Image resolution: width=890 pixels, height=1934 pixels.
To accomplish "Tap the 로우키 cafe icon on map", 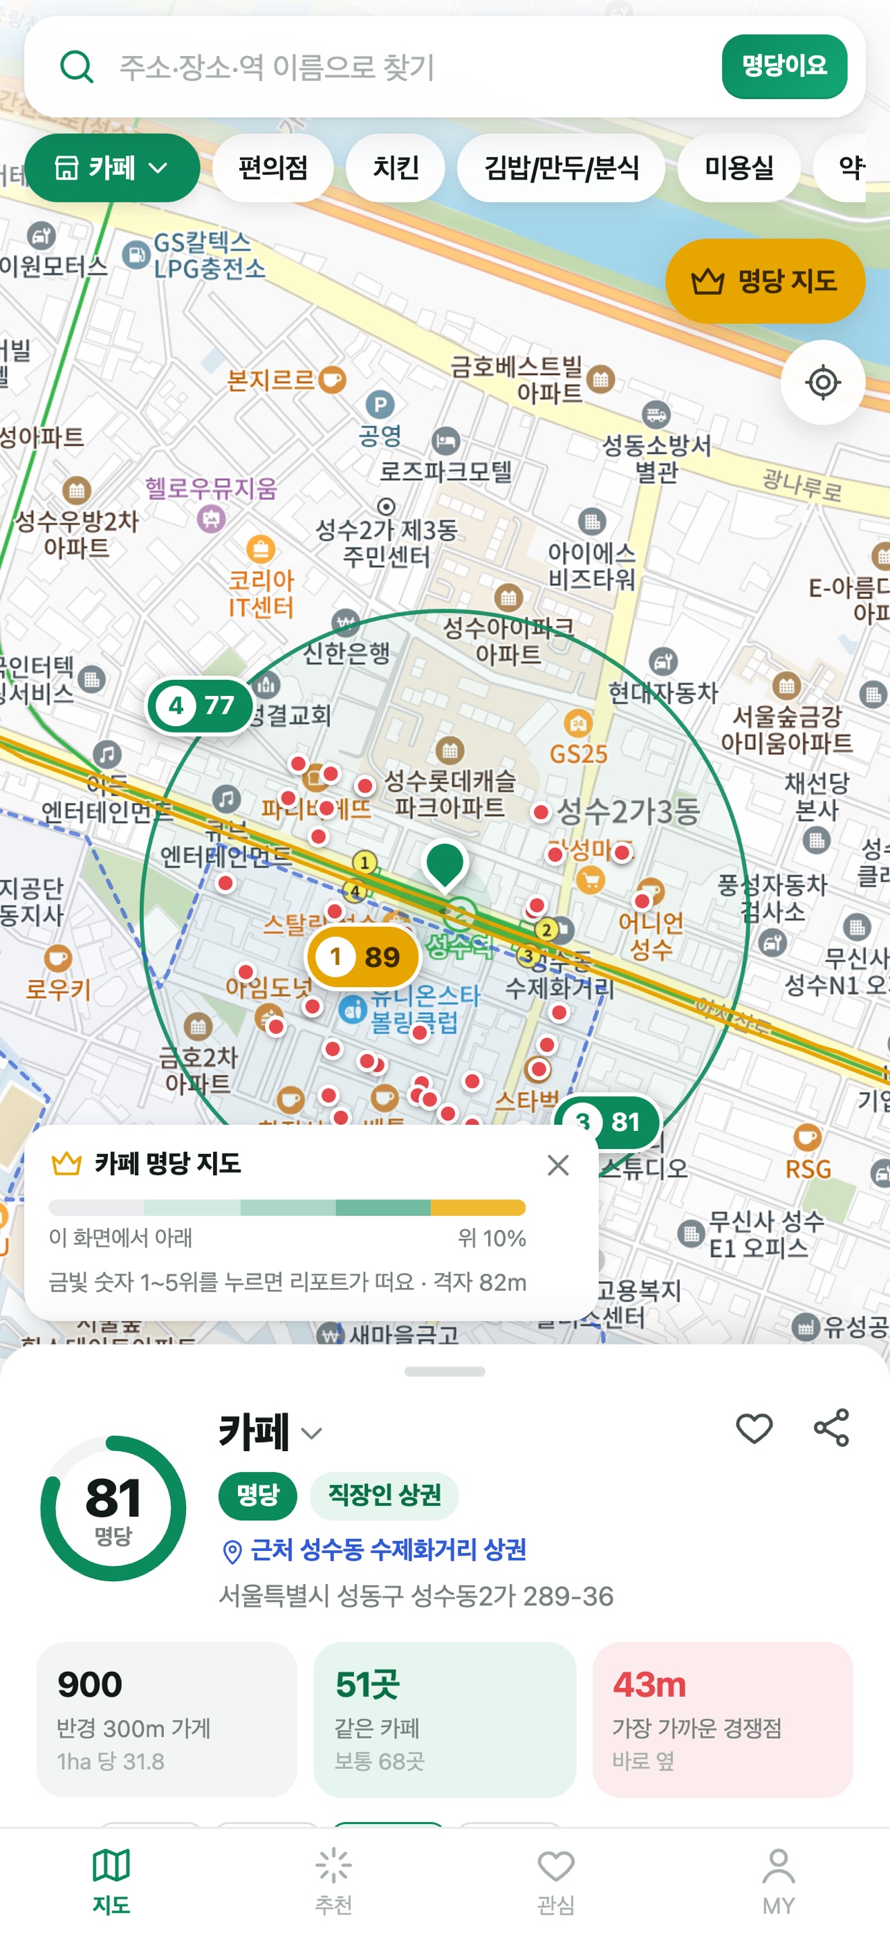I will [58, 958].
